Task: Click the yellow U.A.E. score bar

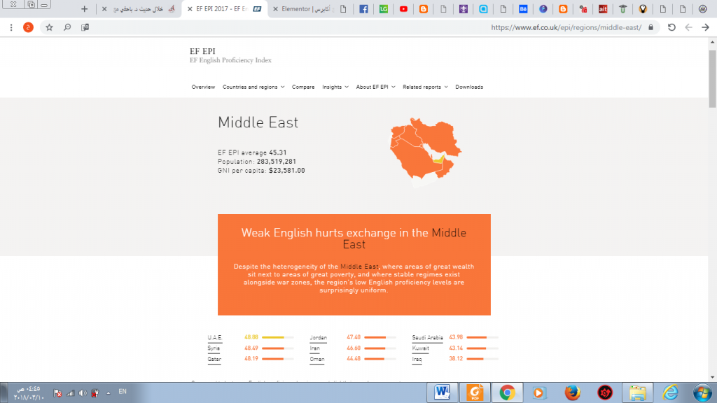Action: pos(278,337)
